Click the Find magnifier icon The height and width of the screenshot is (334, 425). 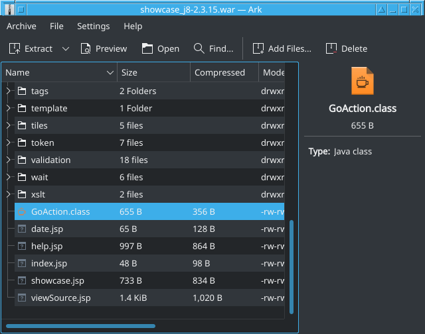[199, 48]
